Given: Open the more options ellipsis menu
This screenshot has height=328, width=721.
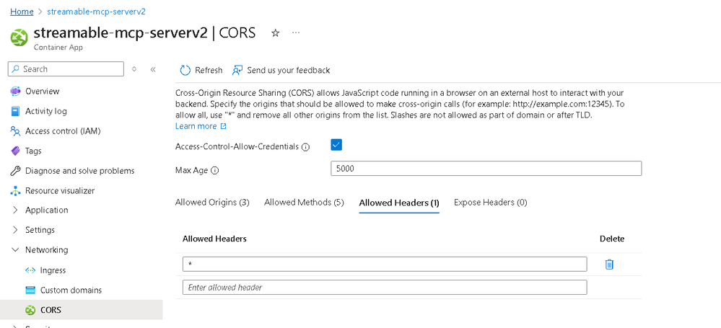Looking at the screenshot, I should 296,33.
